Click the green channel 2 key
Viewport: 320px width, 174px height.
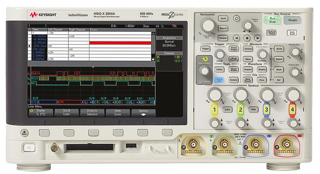tap(241, 109)
